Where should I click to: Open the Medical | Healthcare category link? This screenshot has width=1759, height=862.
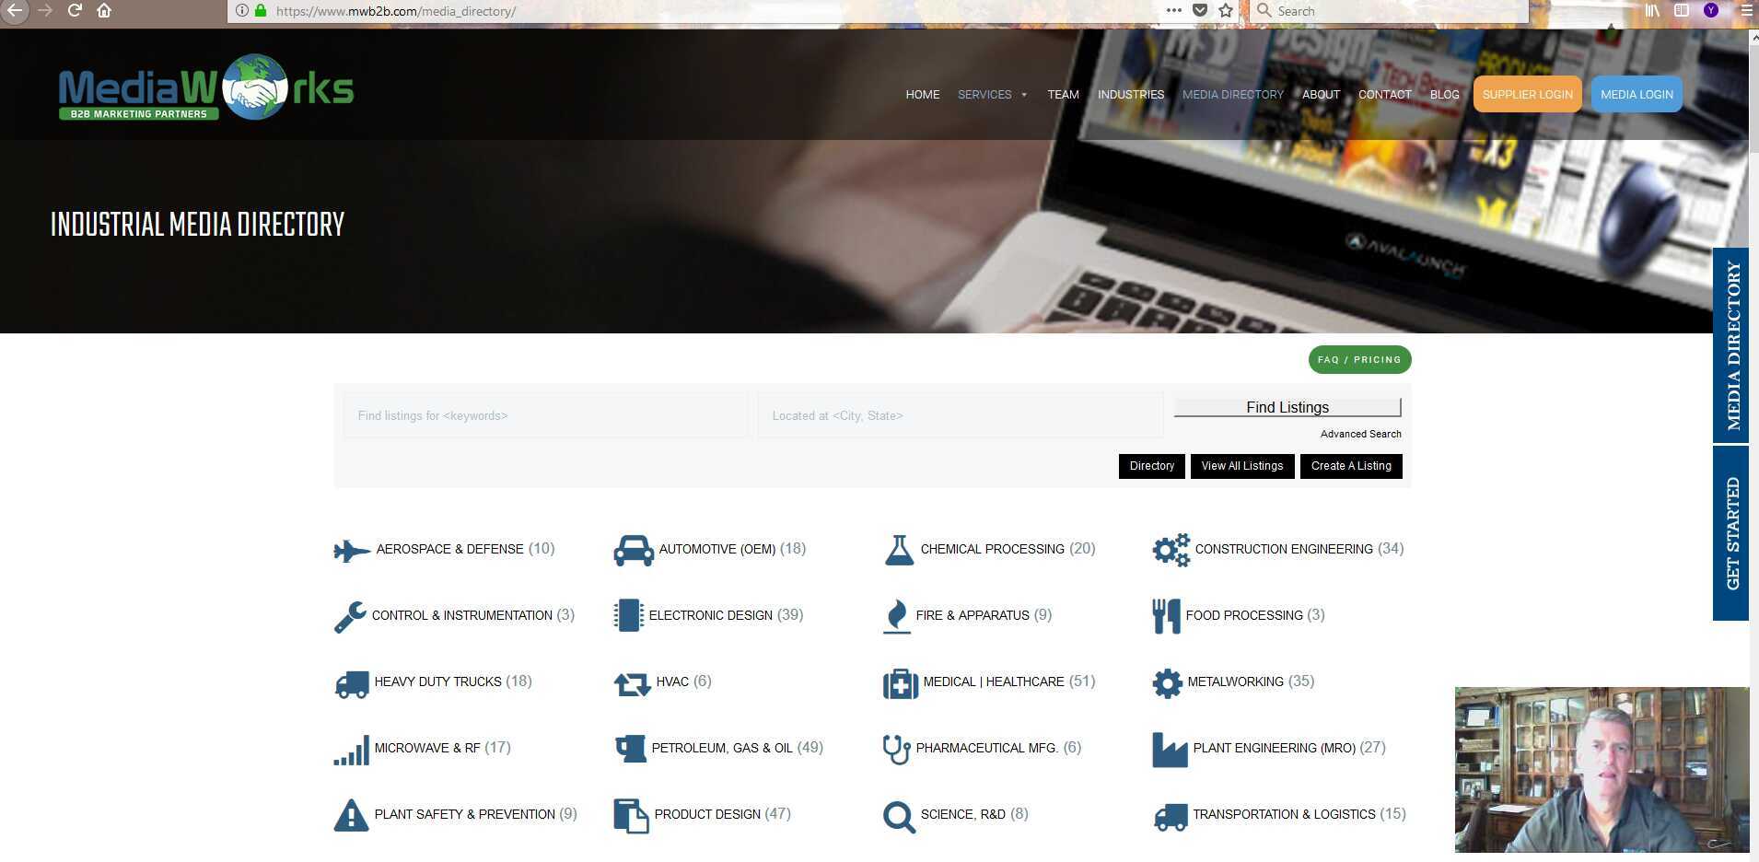994,682
